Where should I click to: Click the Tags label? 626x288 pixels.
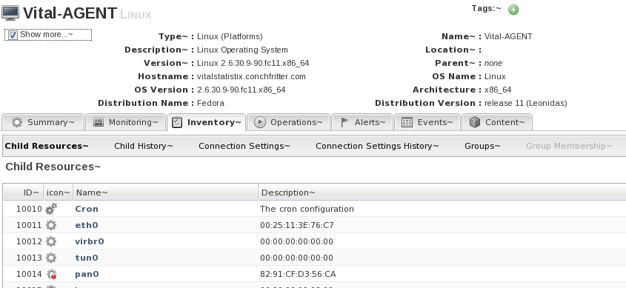tap(486, 8)
